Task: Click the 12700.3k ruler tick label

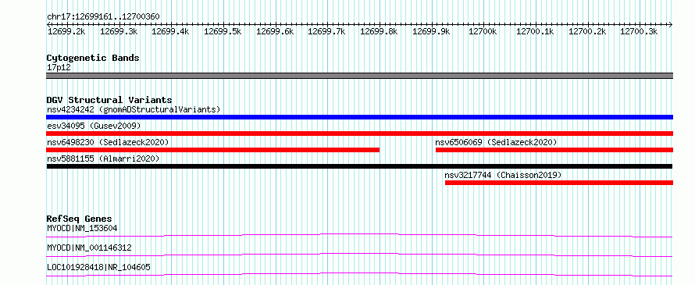Action: click(639, 31)
